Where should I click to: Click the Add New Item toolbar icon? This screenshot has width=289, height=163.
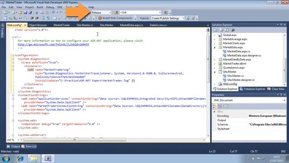point(13,13)
